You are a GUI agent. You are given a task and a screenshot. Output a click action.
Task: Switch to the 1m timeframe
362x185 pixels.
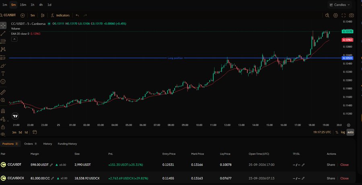(x=4, y=5)
